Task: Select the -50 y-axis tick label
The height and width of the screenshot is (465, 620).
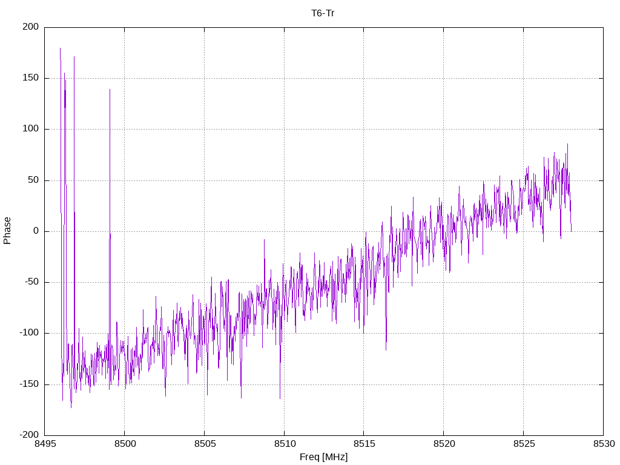Action: click(31, 282)
